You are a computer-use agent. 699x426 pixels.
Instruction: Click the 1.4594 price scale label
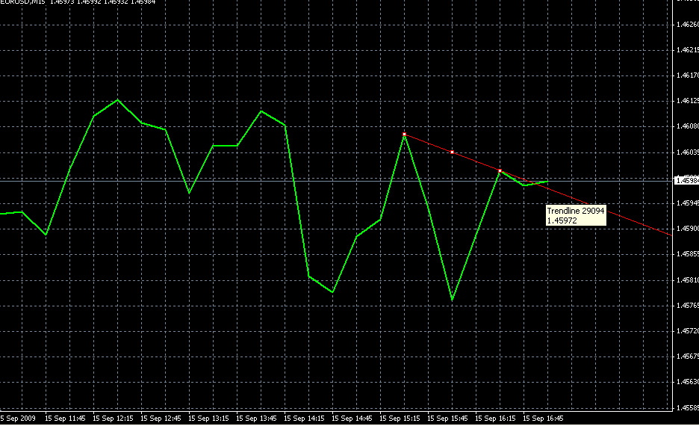pos(687,203)
